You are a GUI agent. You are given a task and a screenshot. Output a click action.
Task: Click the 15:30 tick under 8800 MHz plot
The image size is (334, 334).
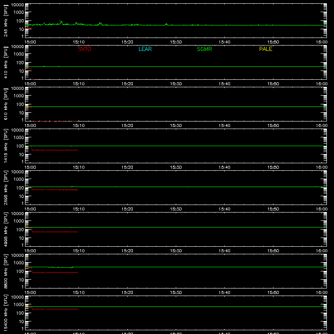176,293
